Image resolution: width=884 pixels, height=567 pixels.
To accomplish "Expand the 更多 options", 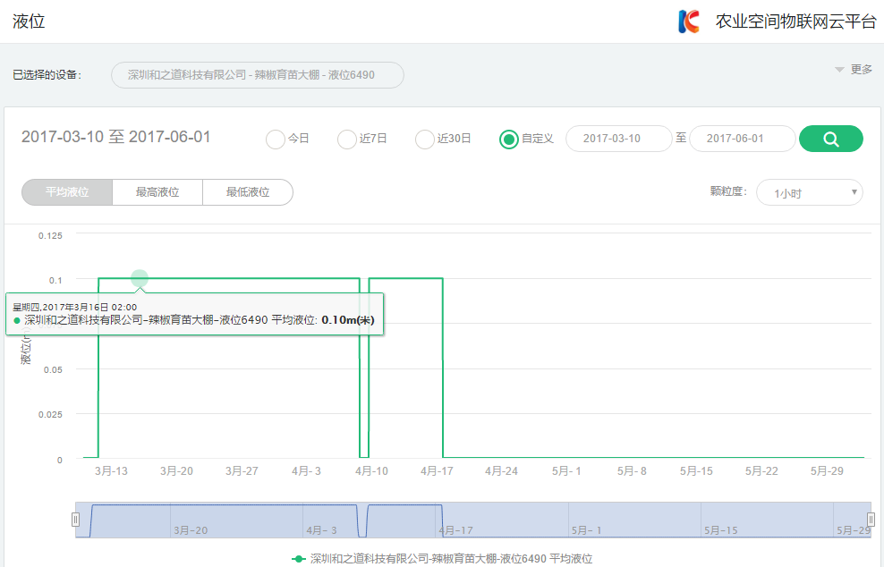I will coord(853,70).
